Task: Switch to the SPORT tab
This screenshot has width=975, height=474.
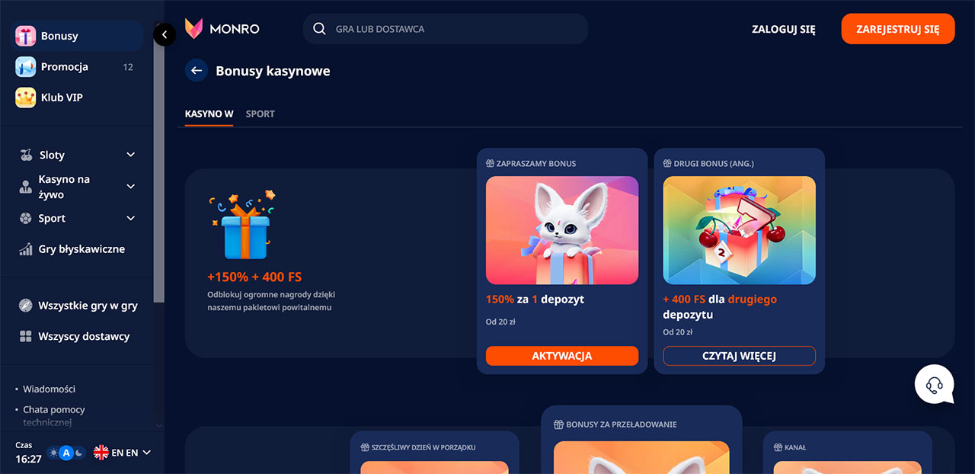Action: (x=260, y=114)
